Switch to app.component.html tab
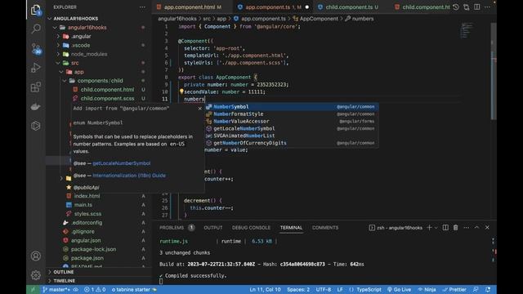Viewport: 523px width, 294px height. pyautogui.click(x=189, y=7)
